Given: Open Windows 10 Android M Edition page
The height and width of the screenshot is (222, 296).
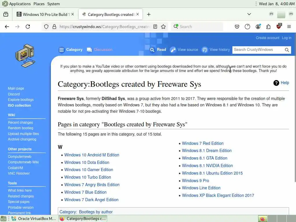Looking at the screenshot, I should (x=92, y=155).
